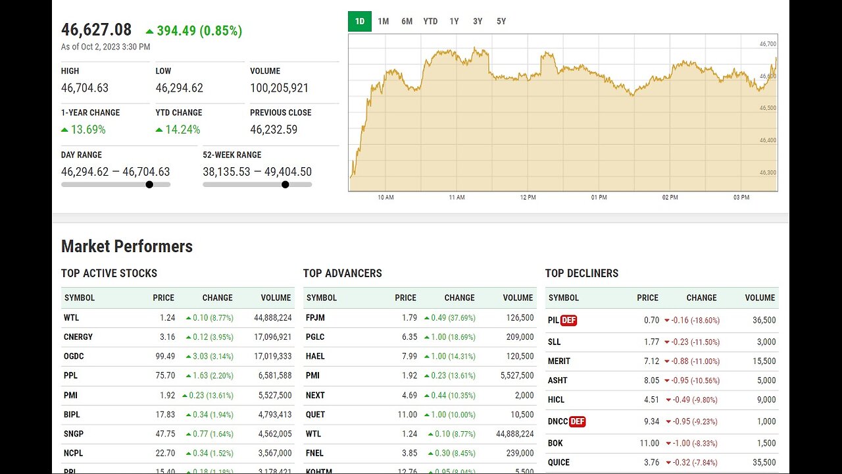Image resolution: width=842 pixels, height=474 pixels.
Task: Open SNGP stock symbol
Action: 74,434
